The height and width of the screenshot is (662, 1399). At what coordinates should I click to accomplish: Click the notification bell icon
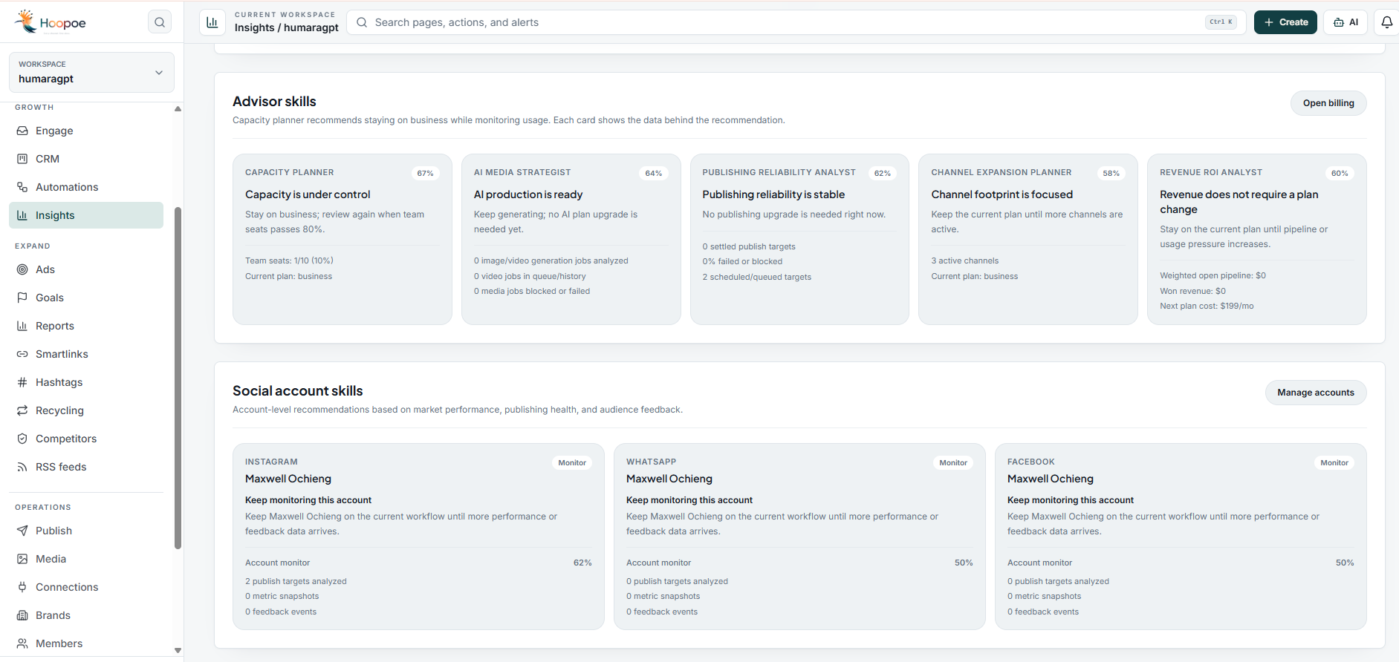point(1386,22)
